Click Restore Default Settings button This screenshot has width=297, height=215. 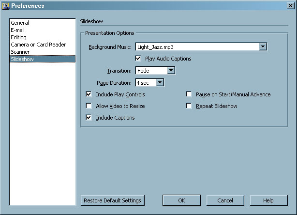coord(112,200)
